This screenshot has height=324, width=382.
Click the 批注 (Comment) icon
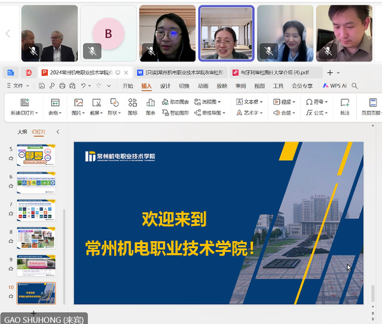(345, 103)
